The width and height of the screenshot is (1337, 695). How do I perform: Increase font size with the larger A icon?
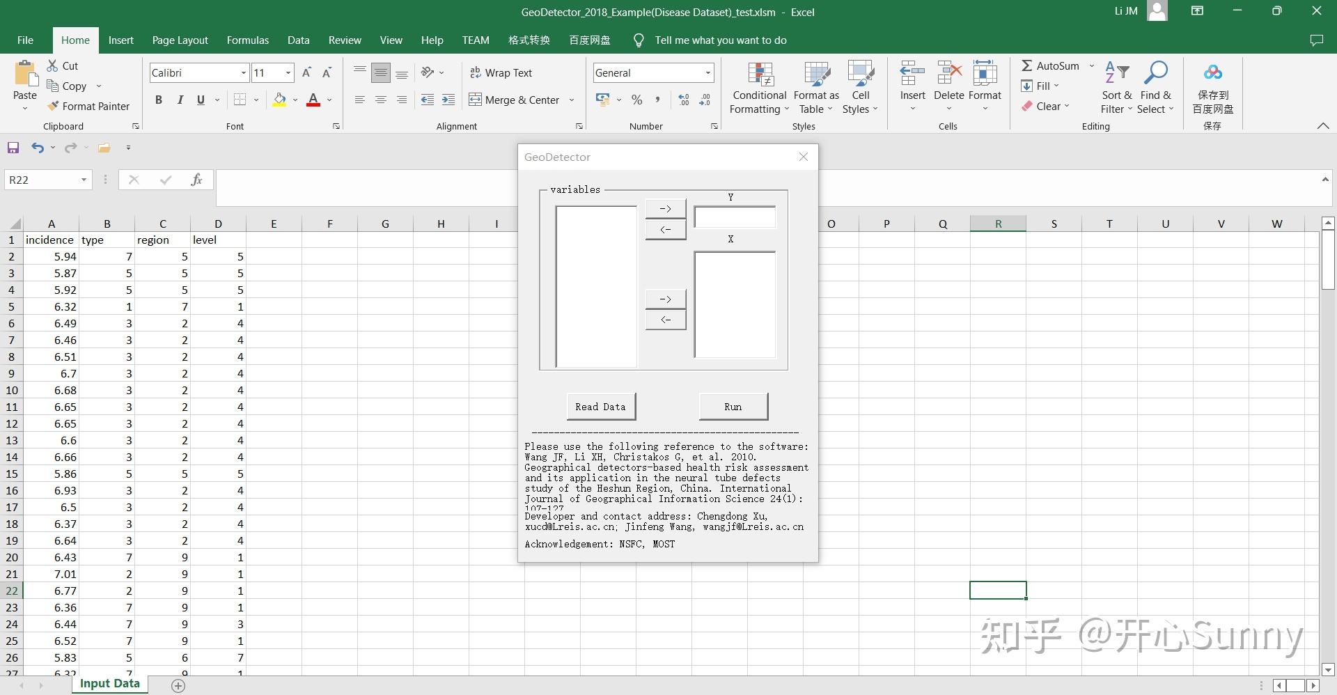pos(306,72)
